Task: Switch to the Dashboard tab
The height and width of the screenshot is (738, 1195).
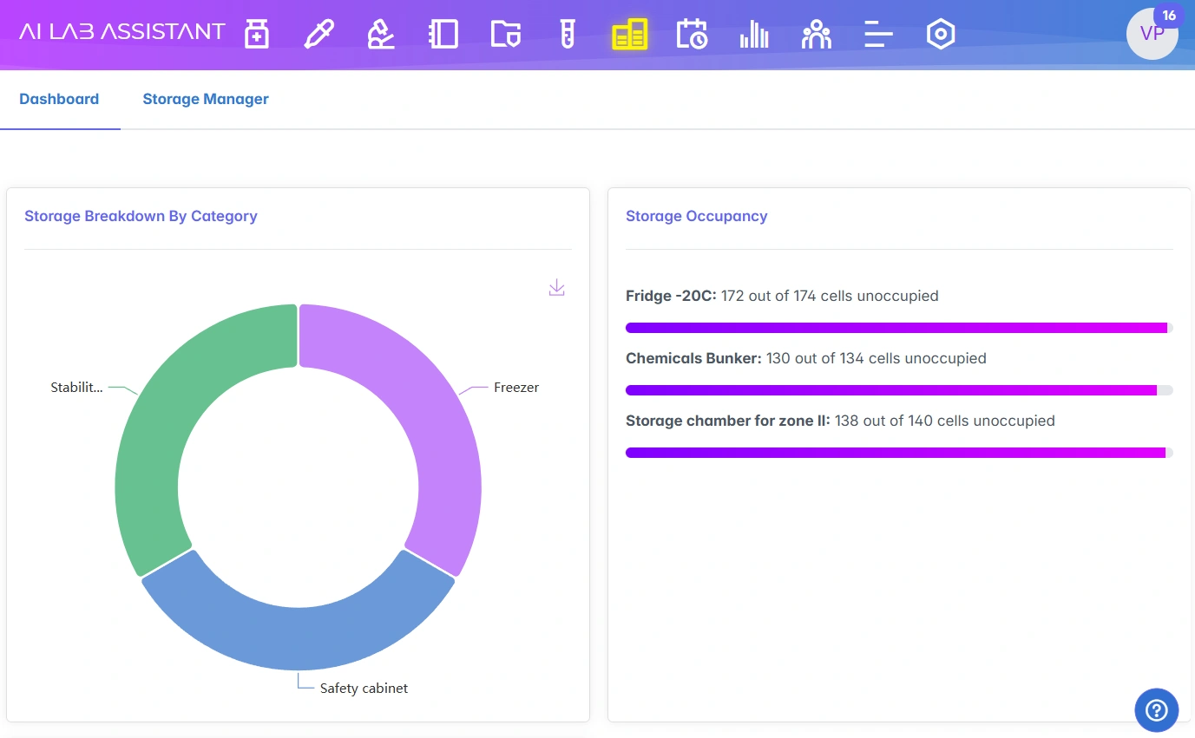Action: pyautogui.click(x=59, y=99)
